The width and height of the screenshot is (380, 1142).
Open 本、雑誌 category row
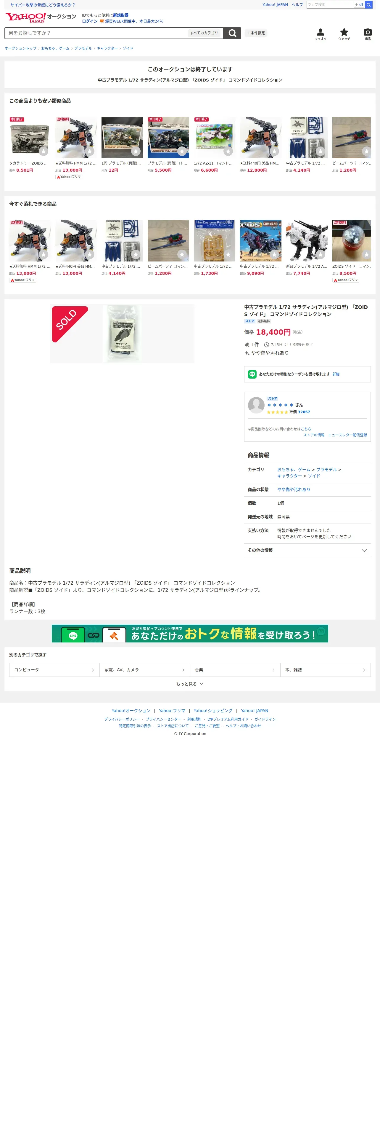coord(325,670)
